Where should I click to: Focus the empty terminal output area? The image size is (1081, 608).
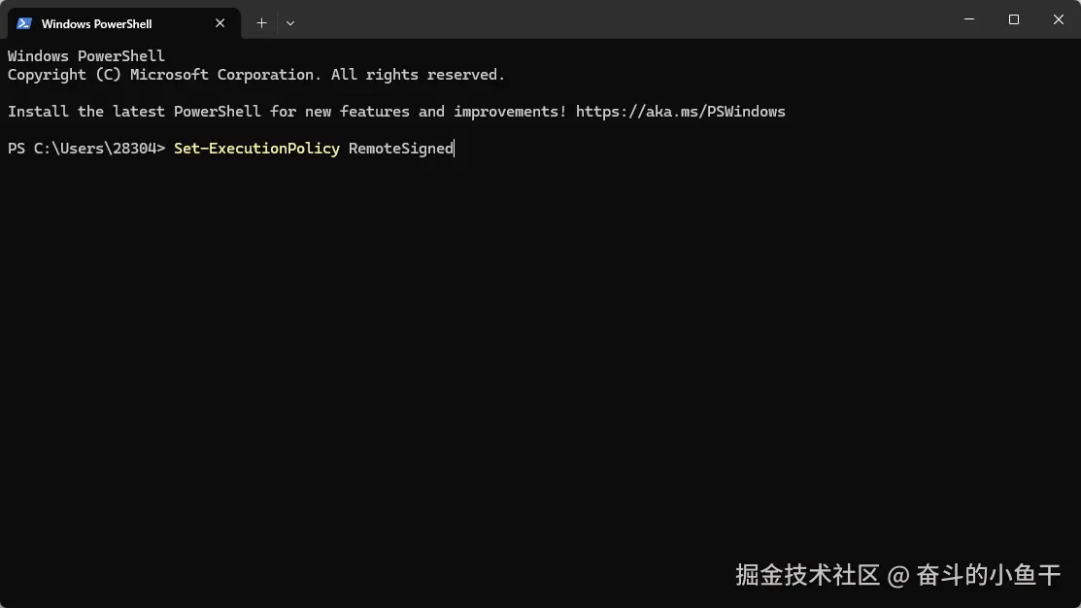tap(486, 369)
